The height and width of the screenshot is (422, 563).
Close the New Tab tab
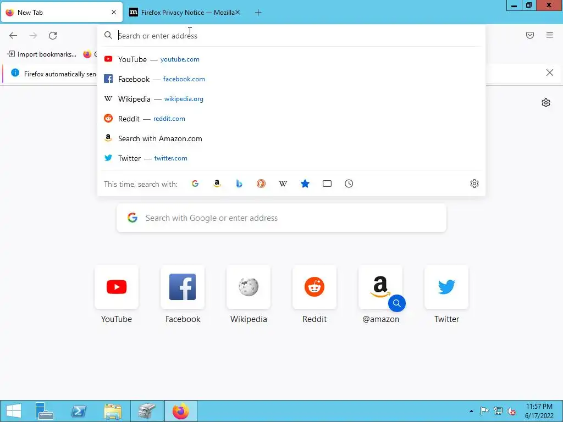[114, 12]
